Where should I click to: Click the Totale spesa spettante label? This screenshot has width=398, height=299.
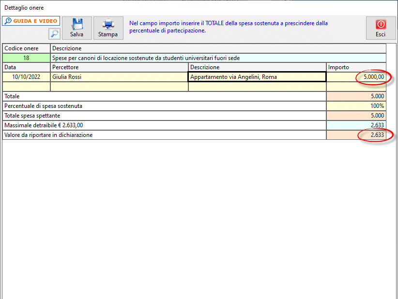(32, 115)
